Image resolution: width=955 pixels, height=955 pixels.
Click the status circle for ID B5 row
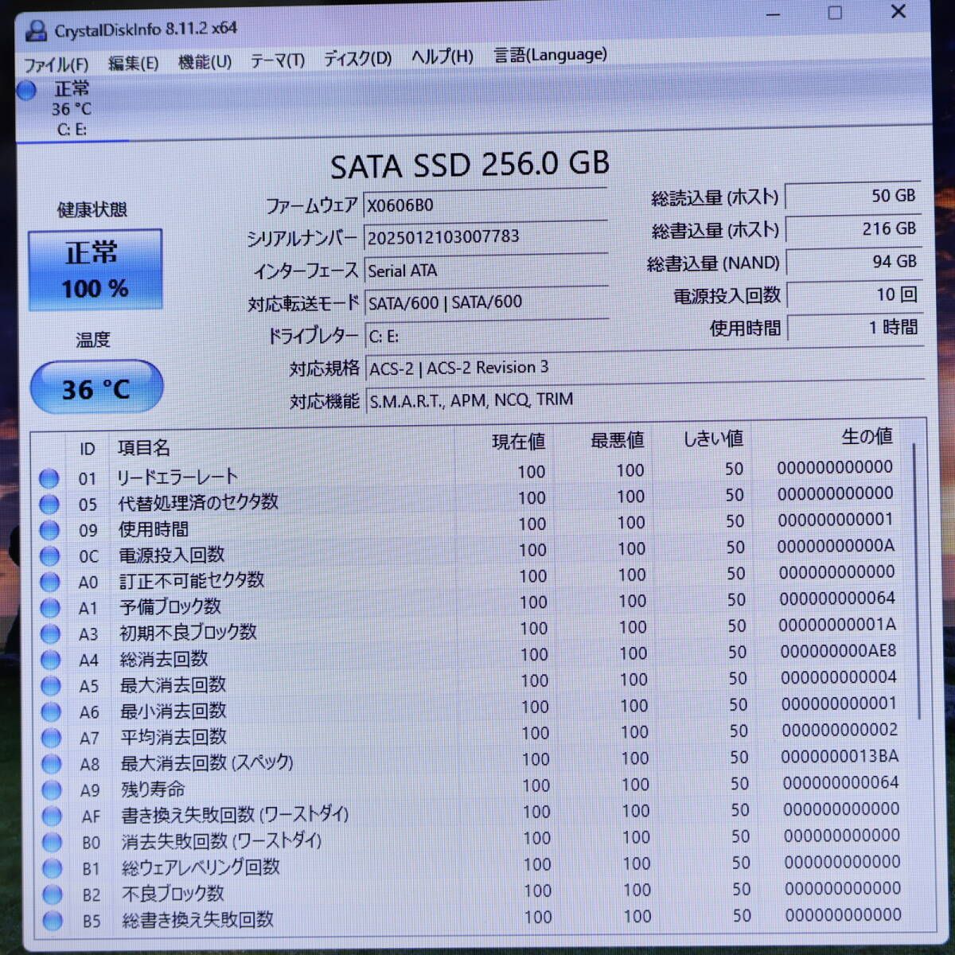53,921
